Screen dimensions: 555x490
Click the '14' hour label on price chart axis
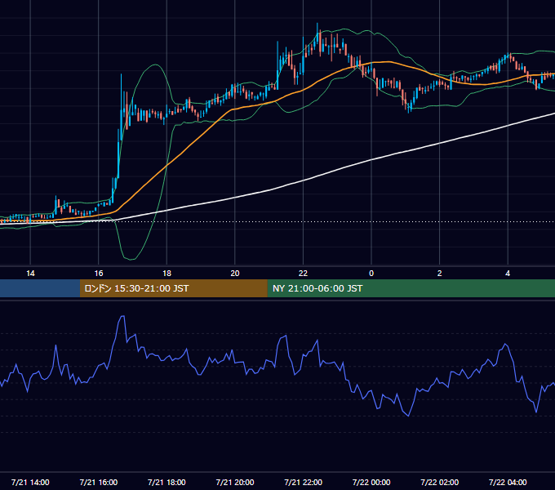click(x=30, y=274)
